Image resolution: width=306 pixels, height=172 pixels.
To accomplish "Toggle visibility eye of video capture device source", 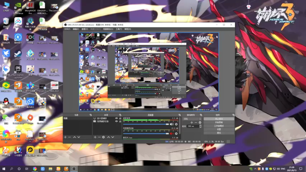I will tap(117, 121).
